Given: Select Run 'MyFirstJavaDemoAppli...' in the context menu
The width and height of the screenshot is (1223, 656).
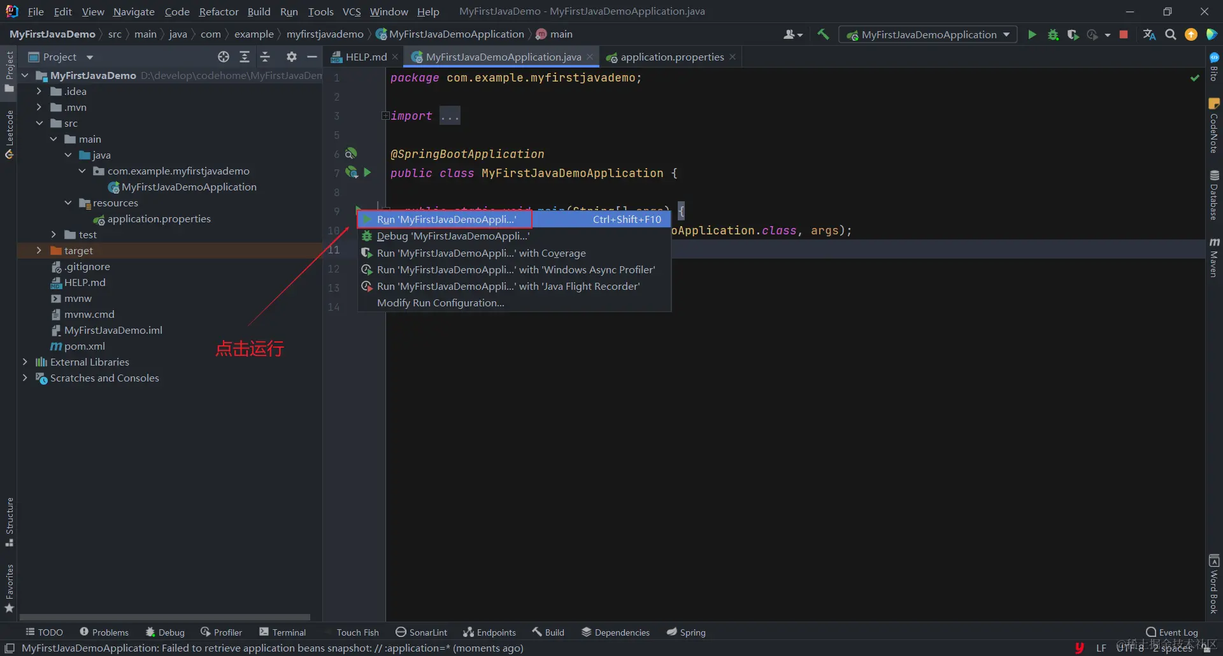Looking at the screenshot, I should point(514,219).
